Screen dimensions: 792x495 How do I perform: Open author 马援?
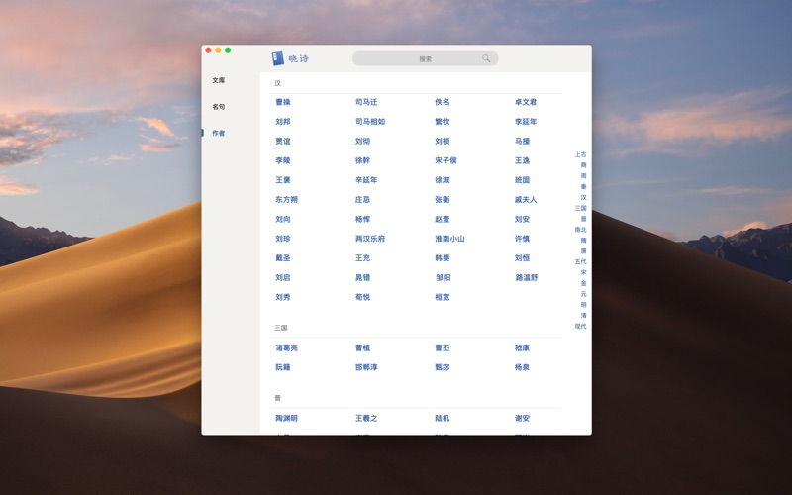coord(522,141)
